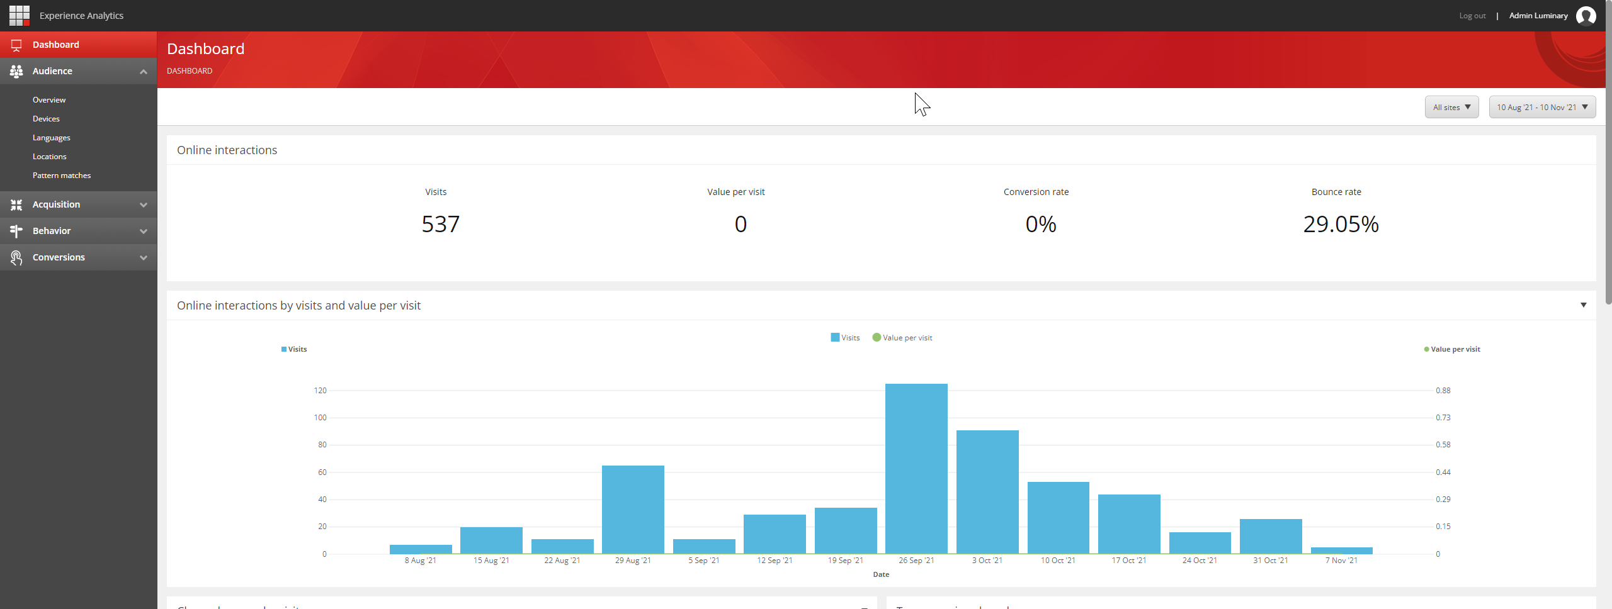Select the Acquisition icon in sidebar
Viewport: 1612px width, 609px height.
tap(16, 204)
